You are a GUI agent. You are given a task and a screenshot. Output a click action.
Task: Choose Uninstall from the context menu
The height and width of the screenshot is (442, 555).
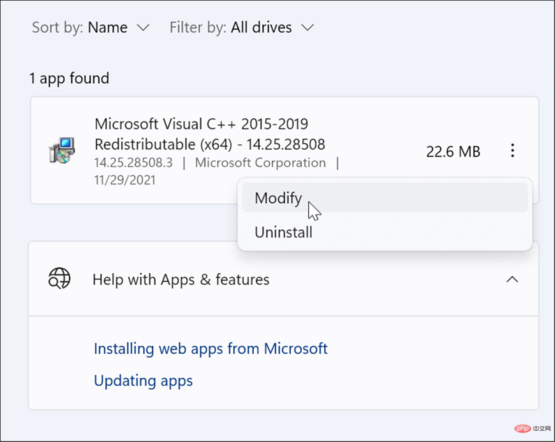(x=385, y=232)
